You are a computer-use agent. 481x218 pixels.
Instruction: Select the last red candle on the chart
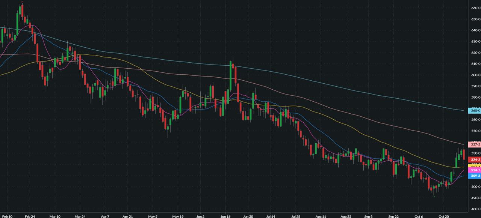pyautogui.click(x=464, y=154)
